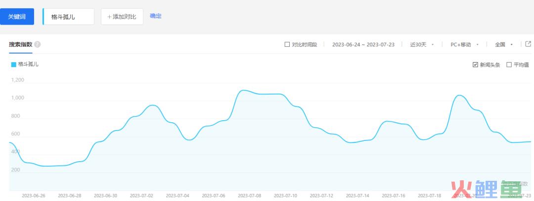The image size is (534, 201).
Task: Click the 1,000 y-axis value label
Action: 18,98
